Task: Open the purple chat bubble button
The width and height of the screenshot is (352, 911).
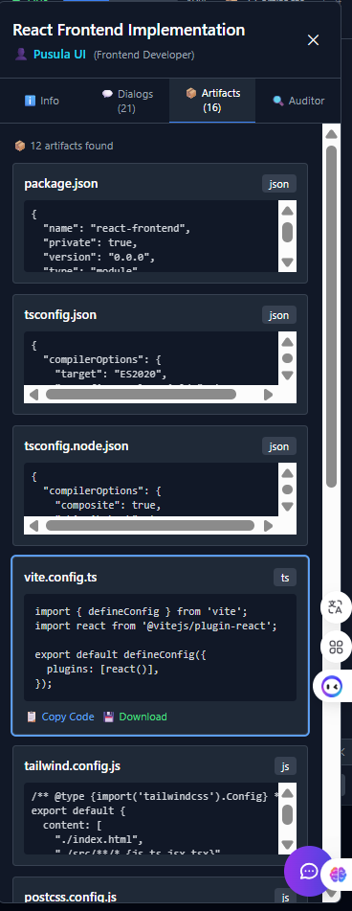Action: click(309, 871)
